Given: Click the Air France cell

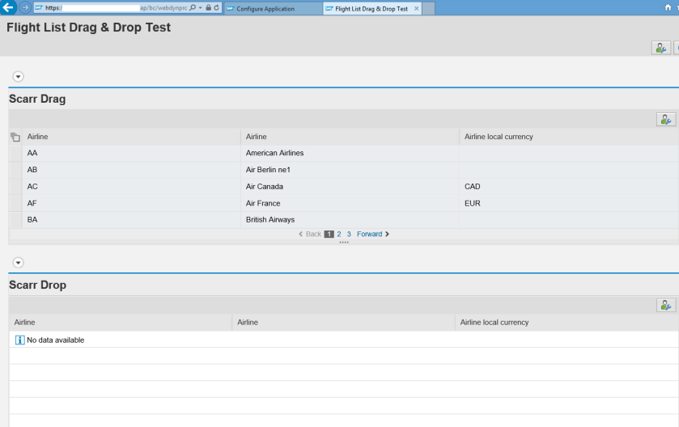Looking at the screenshot, I should pyautogui.click(x=265, y=204).
